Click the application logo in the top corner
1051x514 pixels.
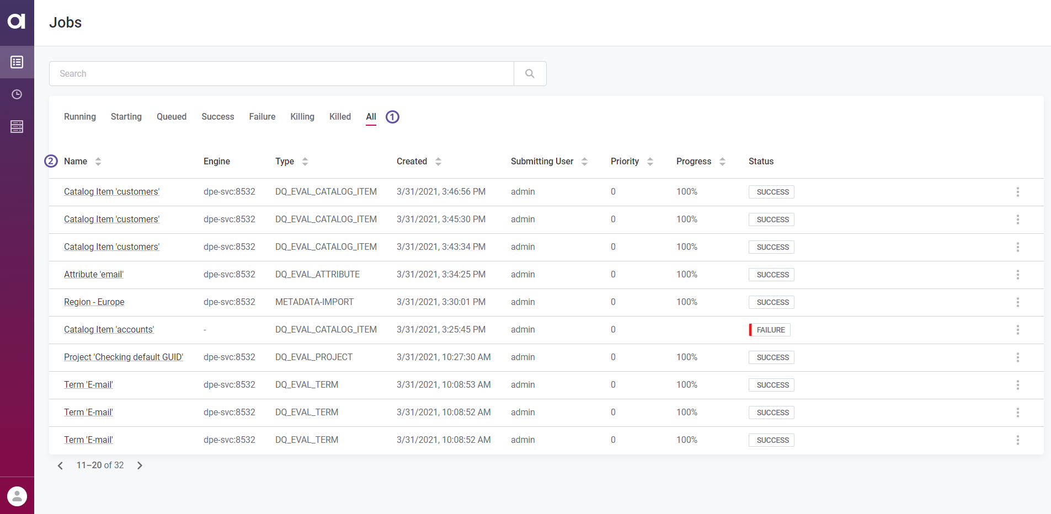point(17,22)
